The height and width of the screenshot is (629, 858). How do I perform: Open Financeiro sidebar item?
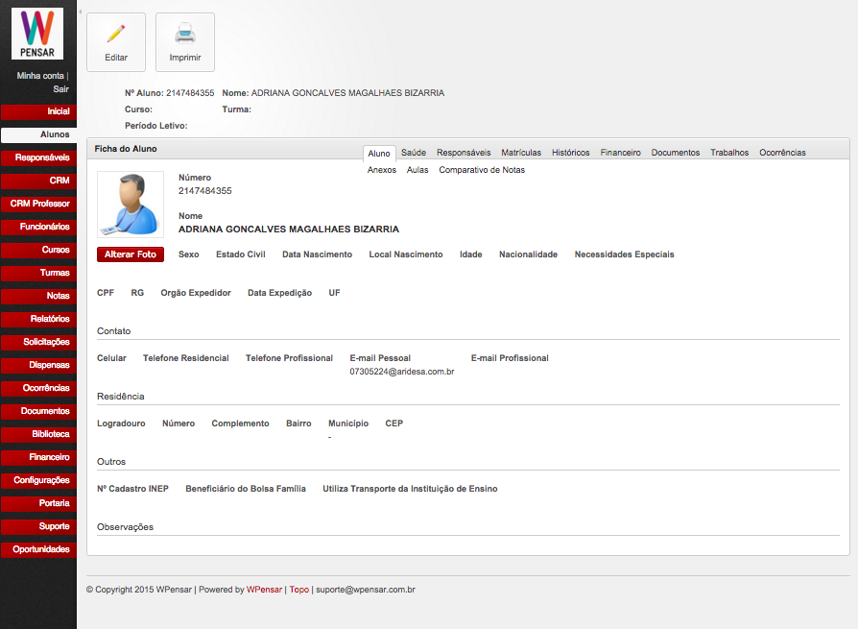point(38,457)
